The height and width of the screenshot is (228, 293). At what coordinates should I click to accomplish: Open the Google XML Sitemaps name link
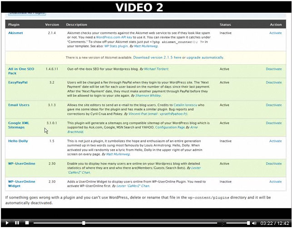19,125
